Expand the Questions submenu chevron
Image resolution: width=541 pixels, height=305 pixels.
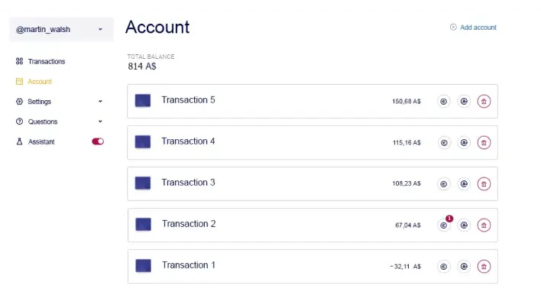pyautogui.click(x=100, y=122)
